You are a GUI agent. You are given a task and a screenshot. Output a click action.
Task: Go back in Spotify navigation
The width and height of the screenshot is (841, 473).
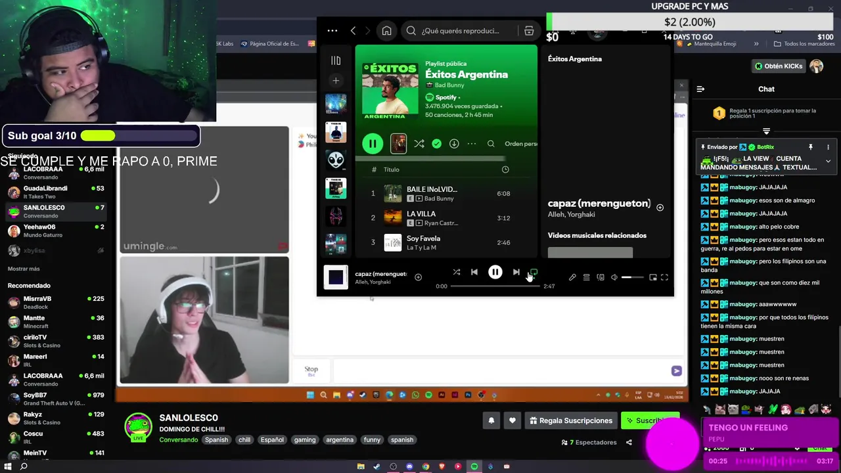tap(353, 31)
